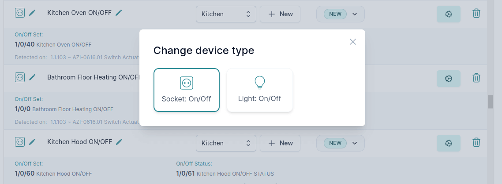Close the Change device type dialog
Screen dimensions: 502x184
[352, 42]
